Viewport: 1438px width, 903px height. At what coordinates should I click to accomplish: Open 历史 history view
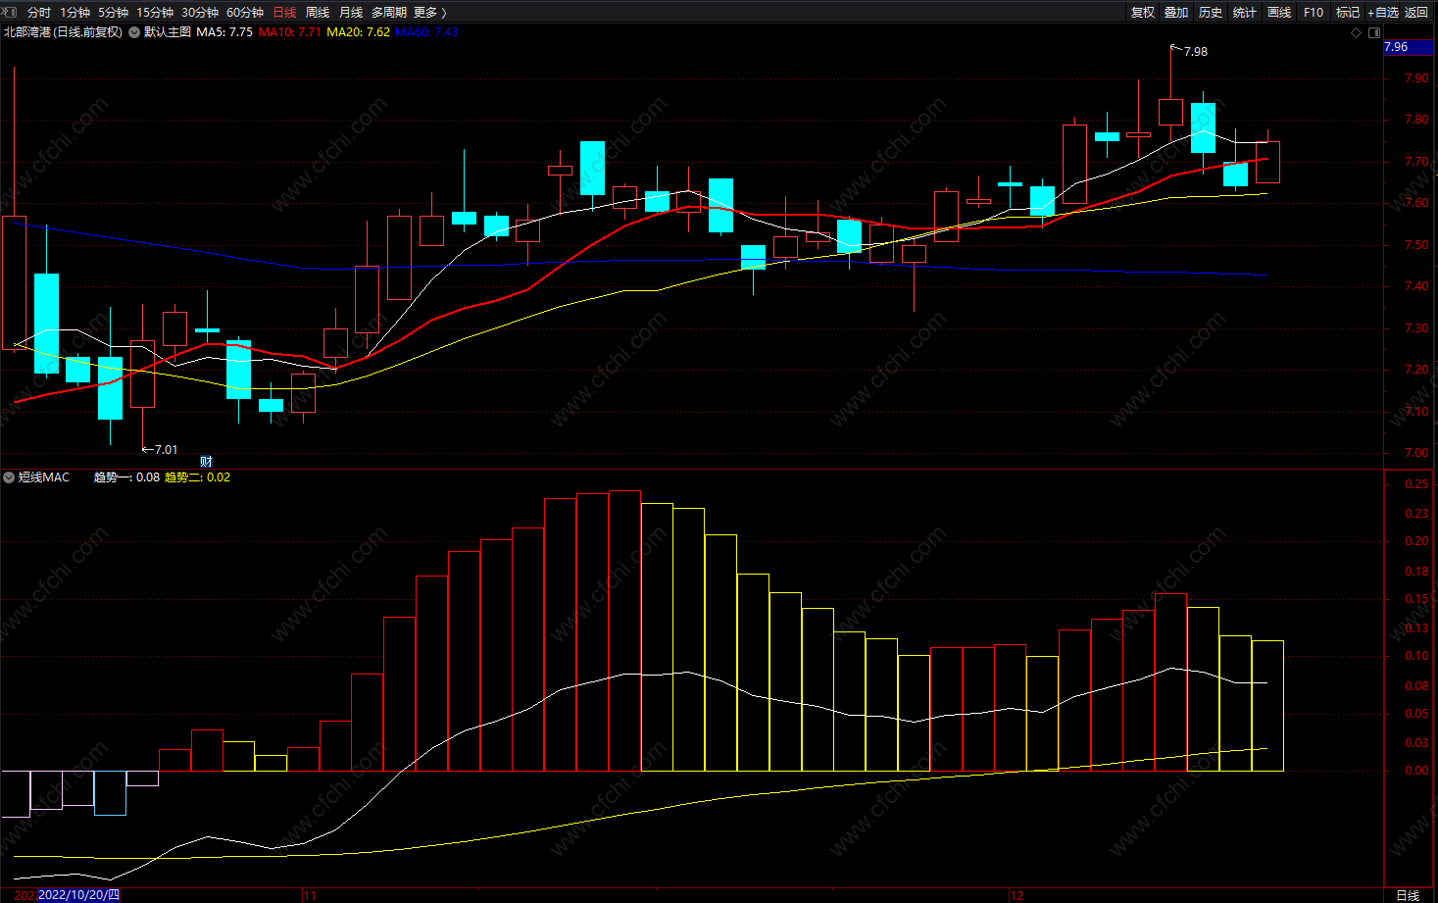coord(1211,13)
